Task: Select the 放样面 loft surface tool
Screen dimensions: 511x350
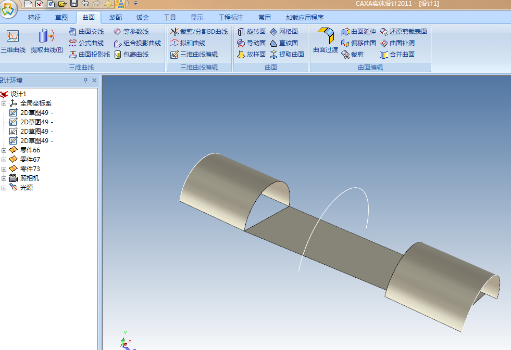Action: (x=251, y=54)
